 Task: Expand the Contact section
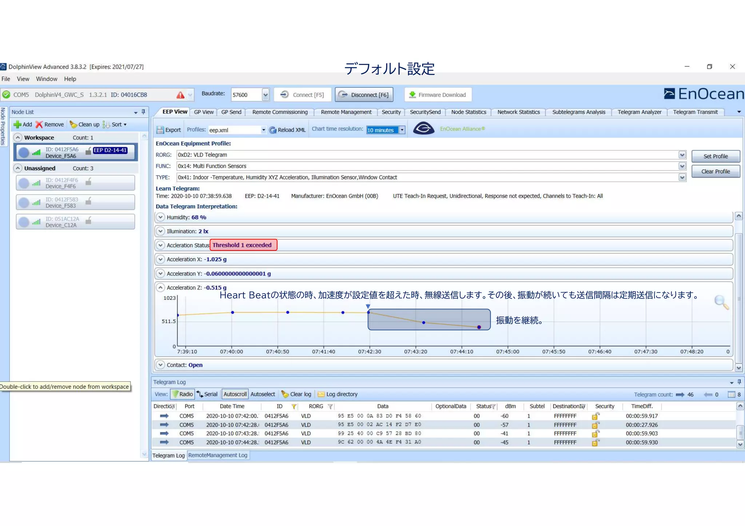(160, 365)
